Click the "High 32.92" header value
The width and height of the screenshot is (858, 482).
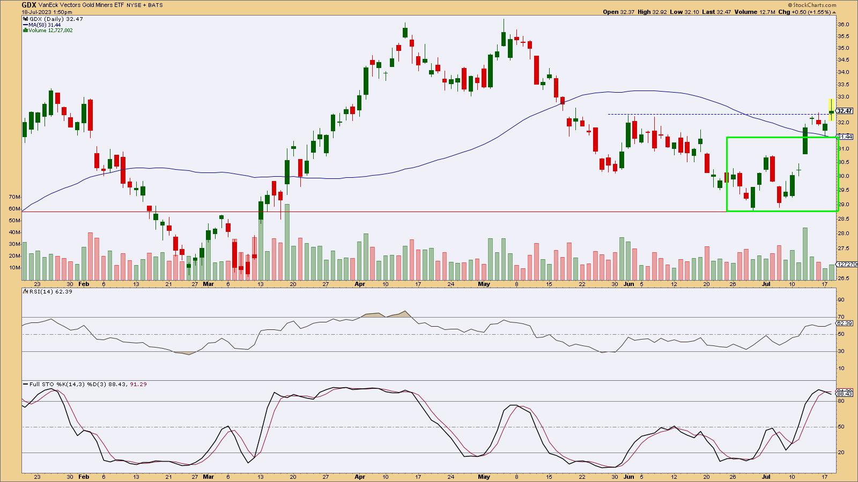(x=653, y=12)
